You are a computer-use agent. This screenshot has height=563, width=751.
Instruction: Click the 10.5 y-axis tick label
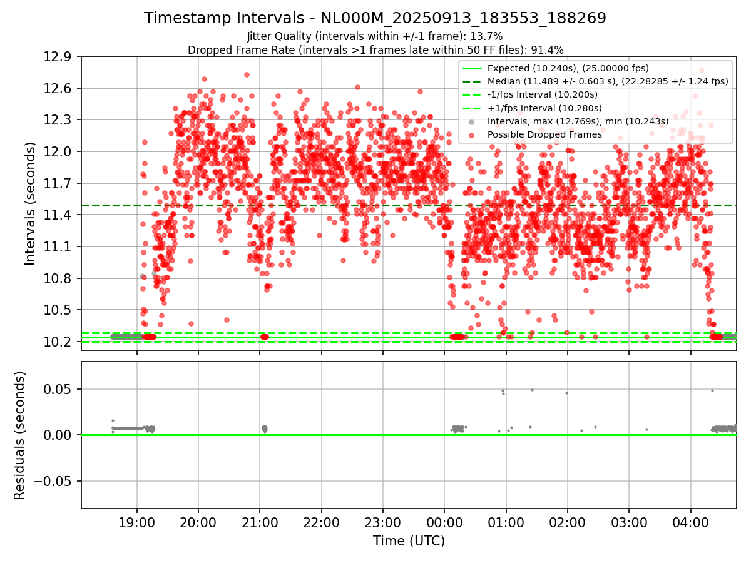57,310
